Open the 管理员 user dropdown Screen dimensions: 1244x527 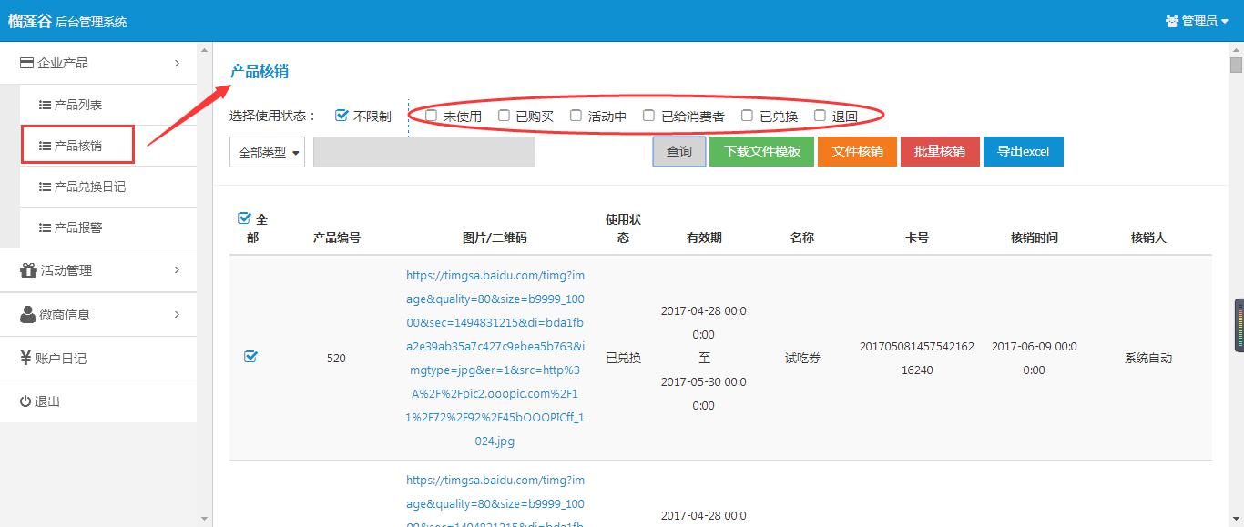click(x=1198, y=21)
